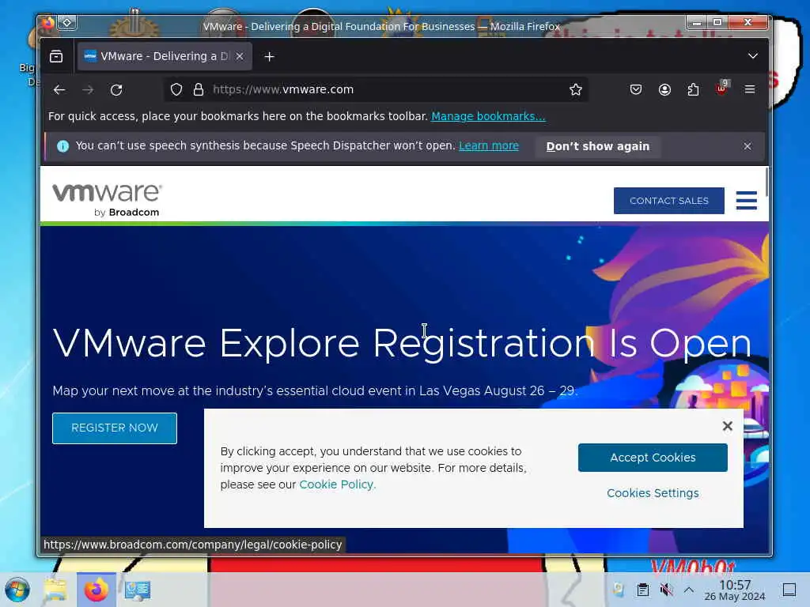This screenshot has height=607, width=810.
Task: Click the VMware by Broadcom logo
Action: (108, 199)
